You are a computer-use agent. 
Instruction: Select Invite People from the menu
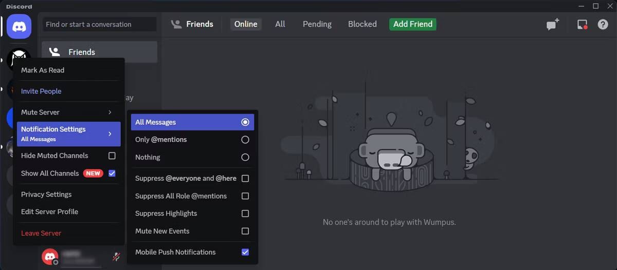[x=68, y=91]
